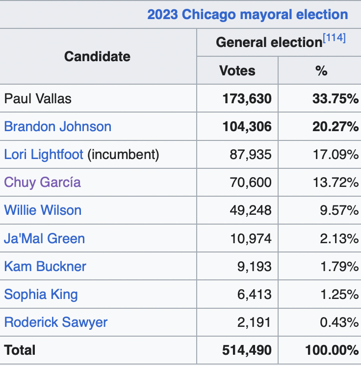361x366 pixels.
Task: Visit the Chuy García page link
Action: [42, 183]
